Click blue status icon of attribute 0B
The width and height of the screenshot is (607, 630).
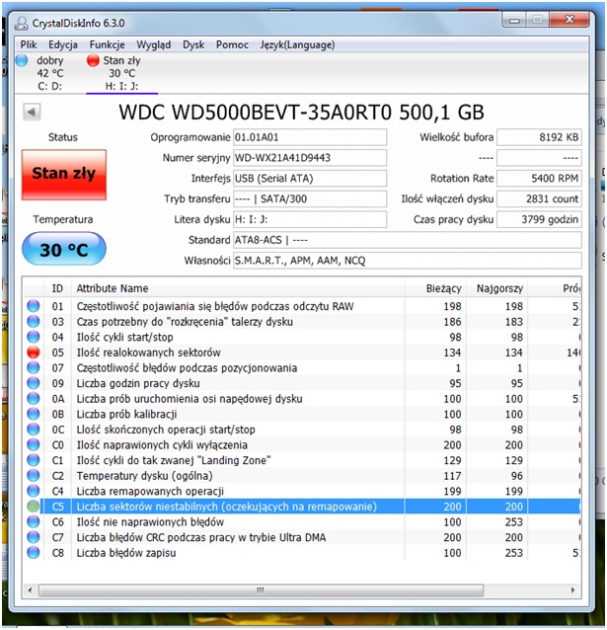point(34,414)
